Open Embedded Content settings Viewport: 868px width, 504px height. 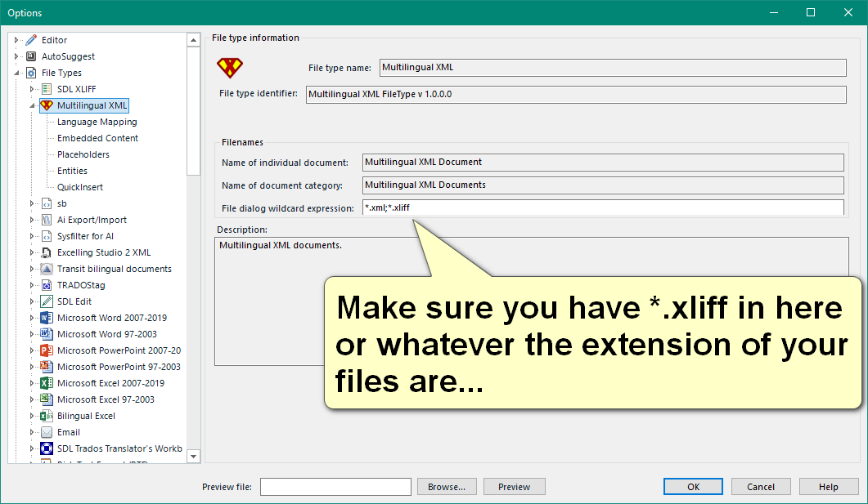(x=97, y=138)
